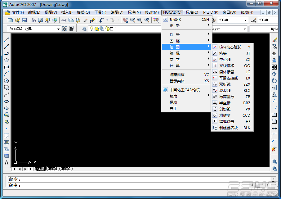Select the Circle tool
Screen dimensions: 281x199
tap(7, 81)
